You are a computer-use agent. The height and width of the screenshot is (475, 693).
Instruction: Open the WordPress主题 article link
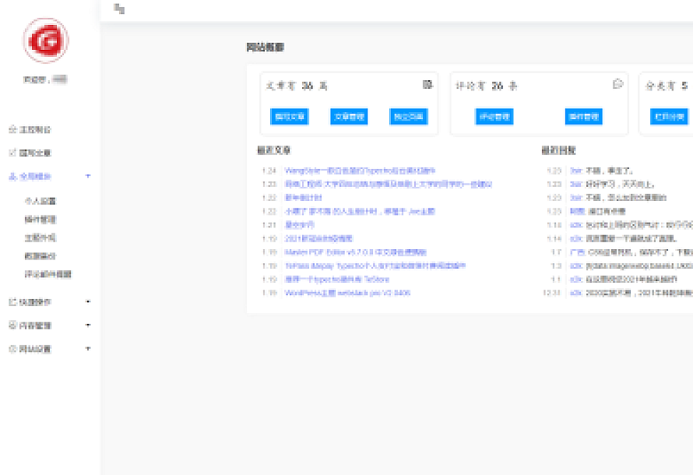click(x=347, y=293)
